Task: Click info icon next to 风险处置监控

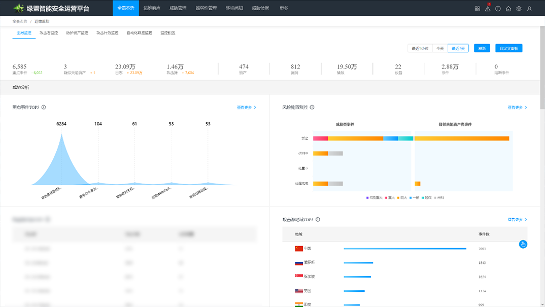Action: click(312, 108)
